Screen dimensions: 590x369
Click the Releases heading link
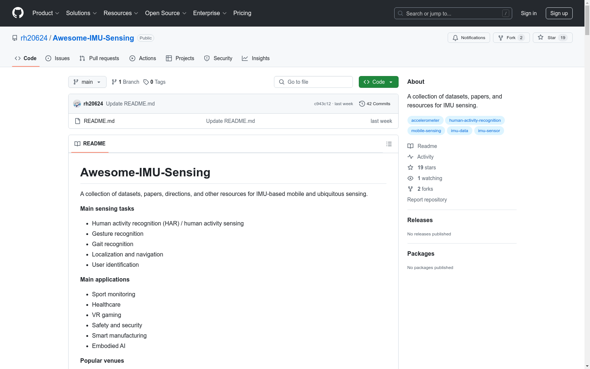[420, 220]
